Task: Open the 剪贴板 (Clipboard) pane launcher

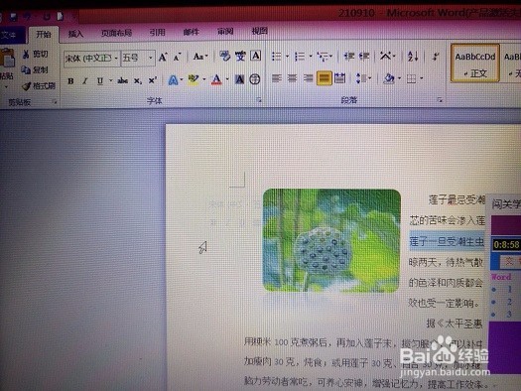Action: (55, 102)
